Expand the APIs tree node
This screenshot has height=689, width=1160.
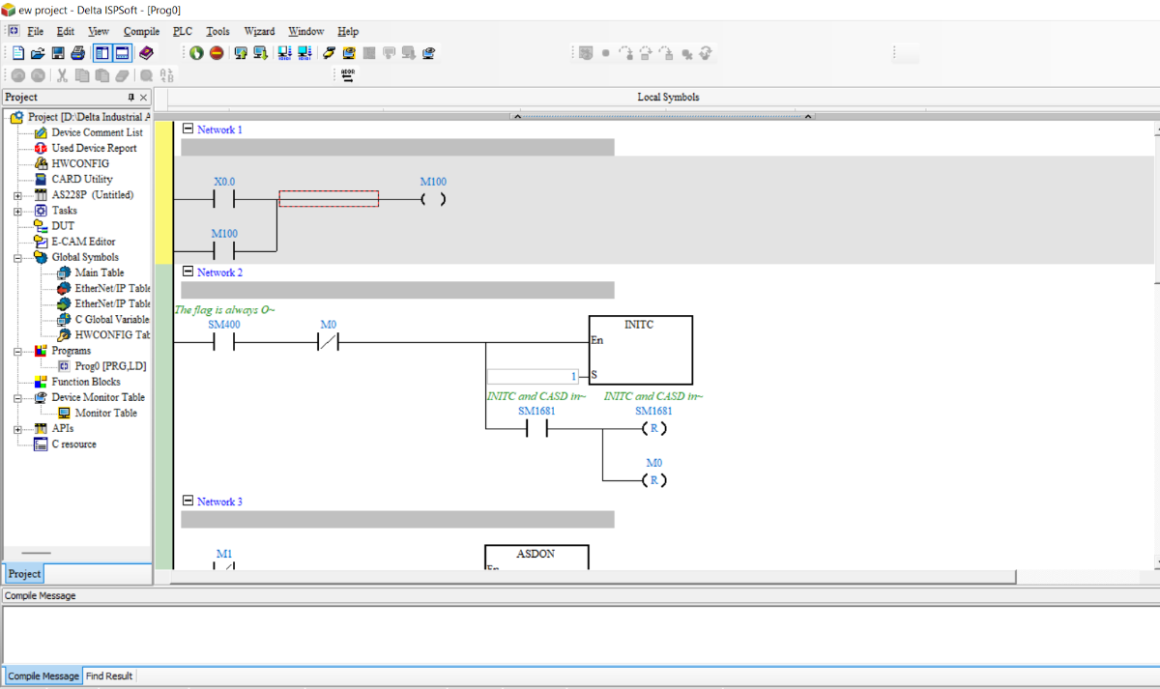(x=17, y=428)
